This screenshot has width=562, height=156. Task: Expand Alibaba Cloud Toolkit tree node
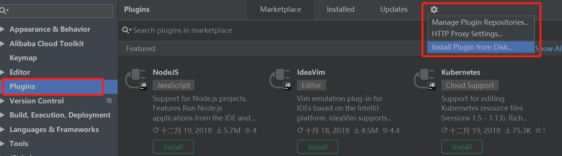pyautogui.click(x=3, y=43)
